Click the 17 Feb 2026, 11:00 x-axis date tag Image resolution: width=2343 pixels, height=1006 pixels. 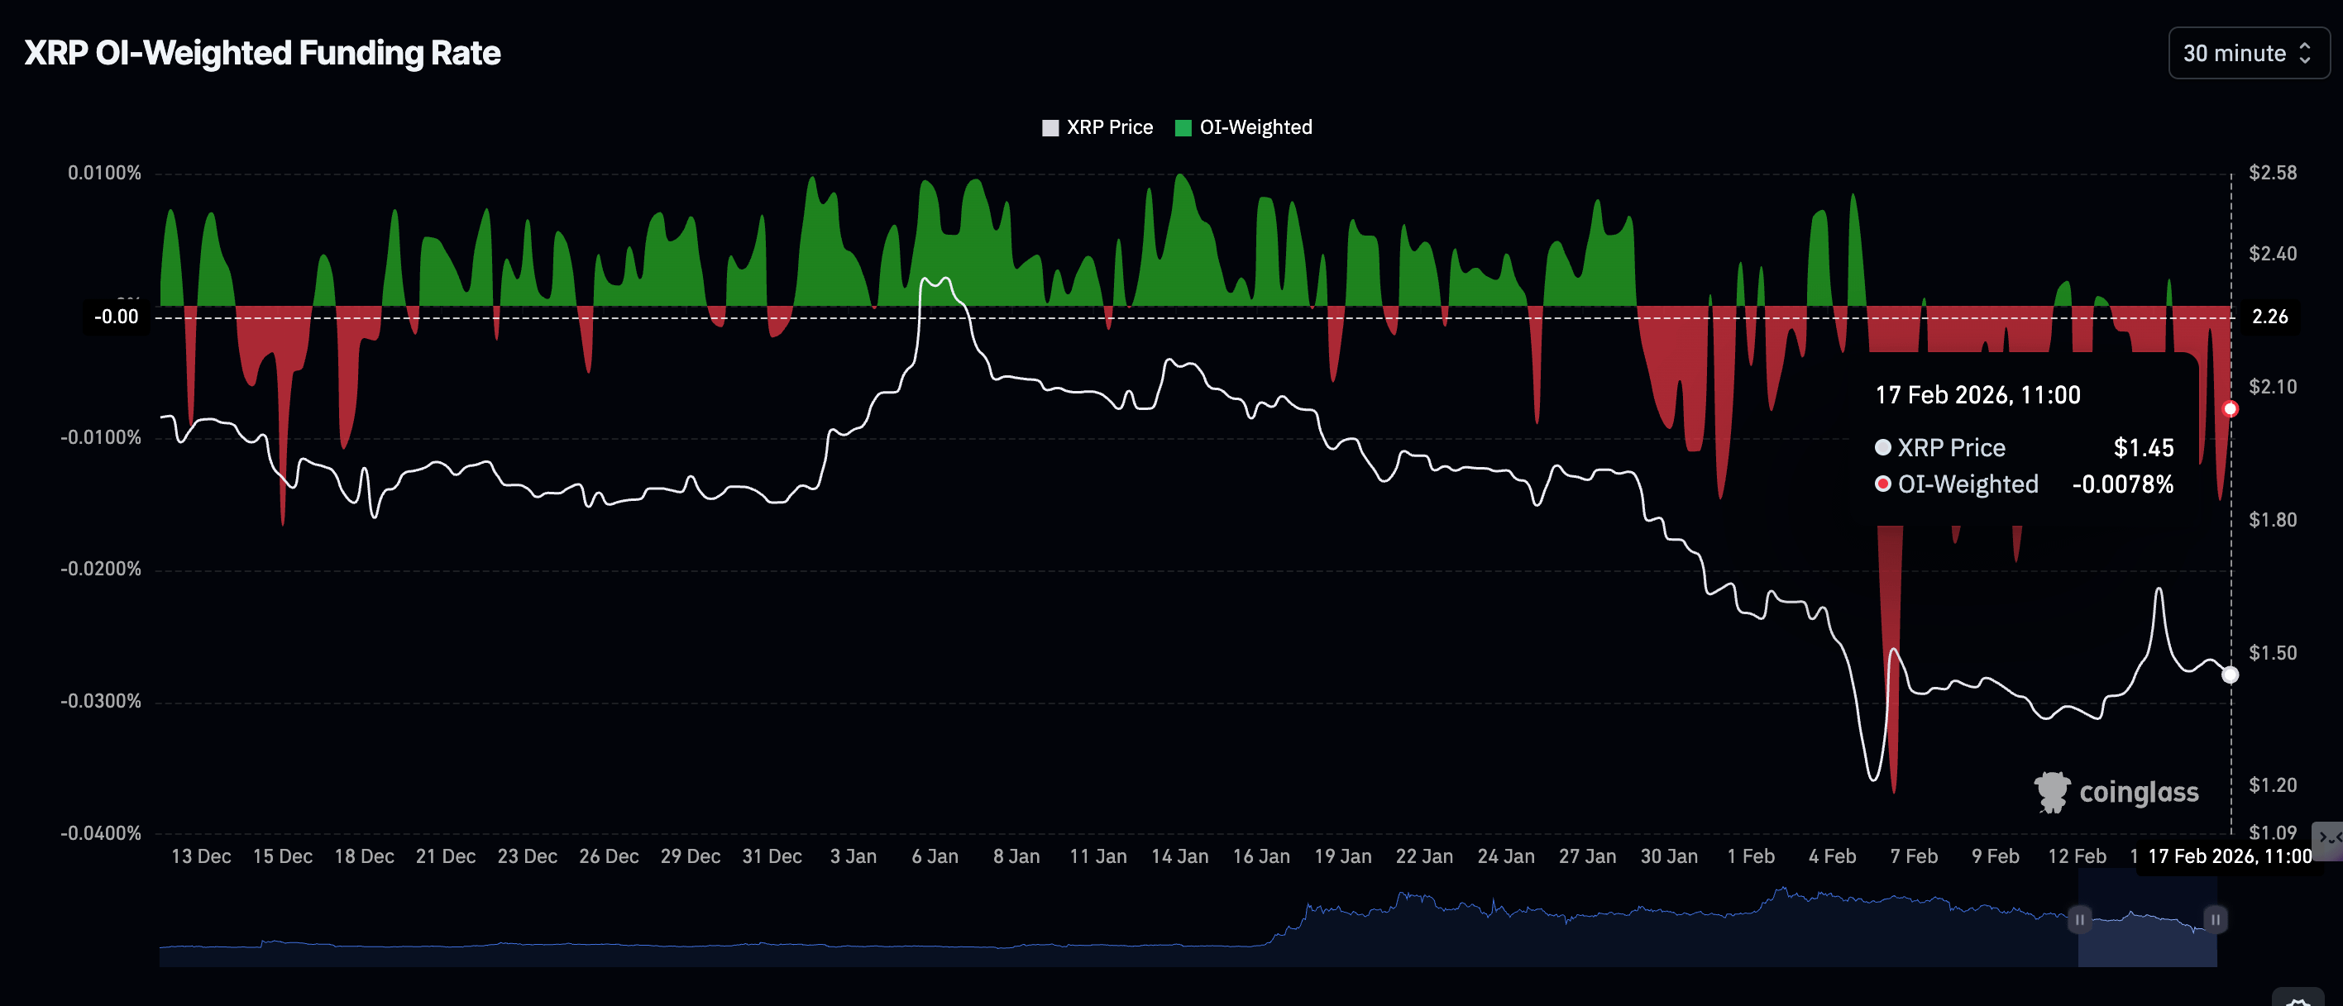point(2230,856)
